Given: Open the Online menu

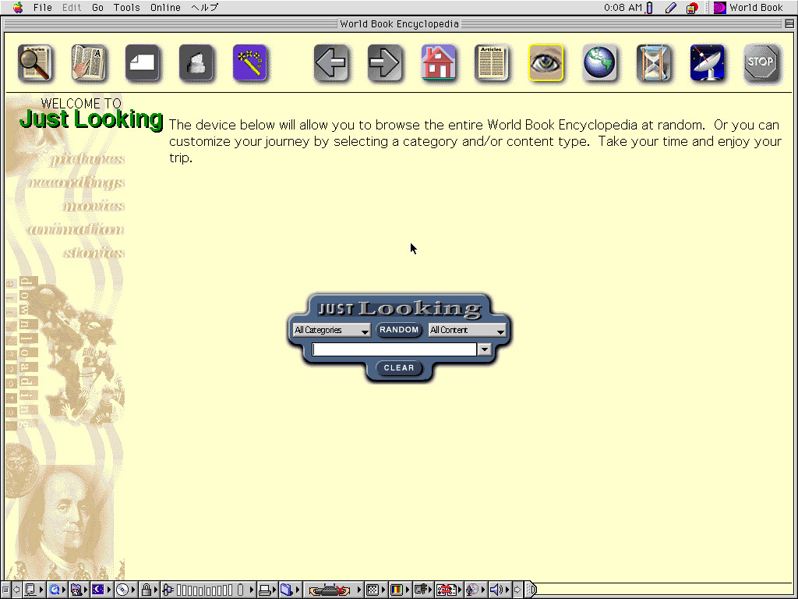Looking at the screenshot, I should point(165,7).
